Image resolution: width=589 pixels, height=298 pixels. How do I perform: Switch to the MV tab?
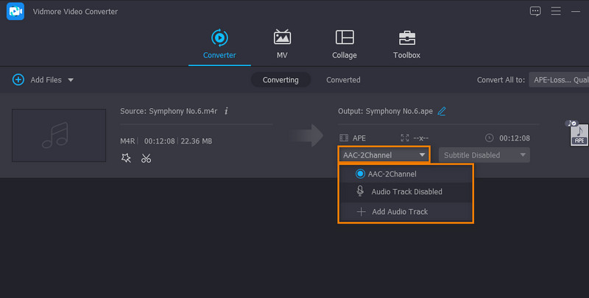tap(281, 44)
